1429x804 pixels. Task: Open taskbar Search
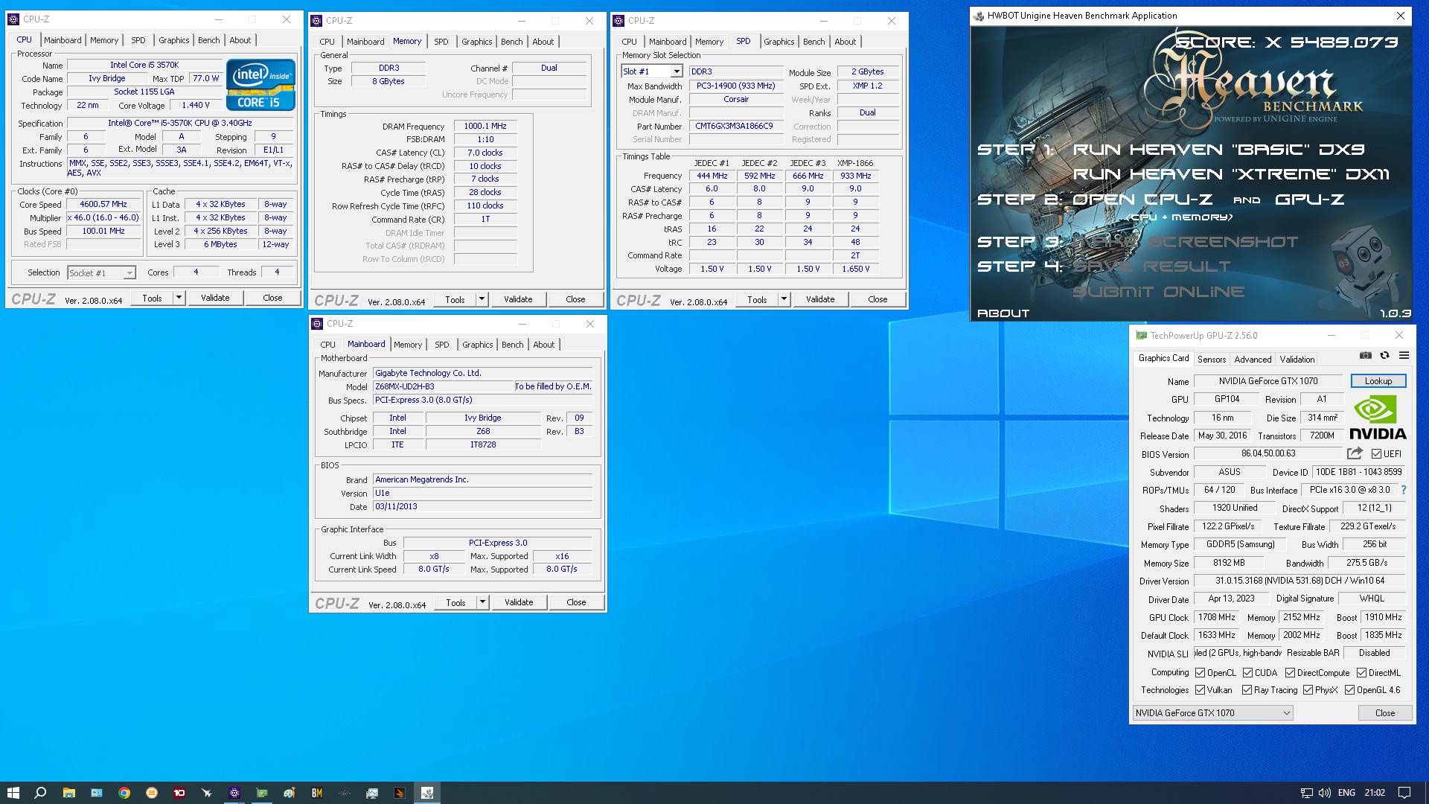pyautogui.click(x=40, y=793)
